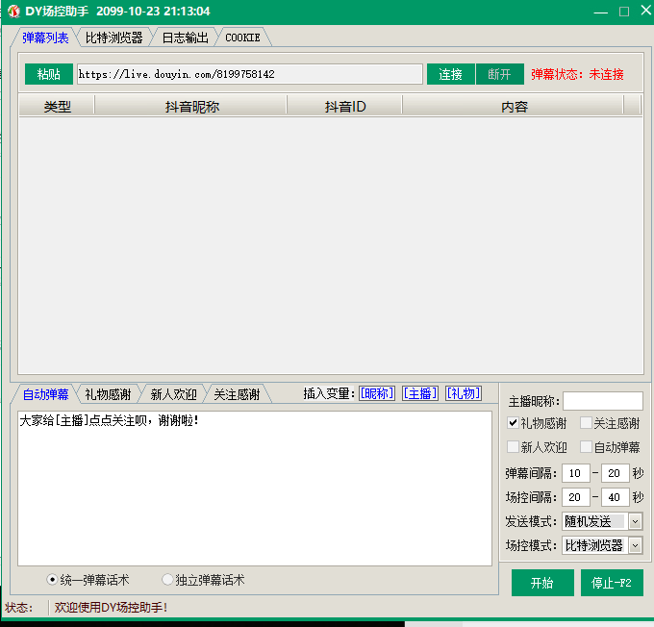The height and width of the screenshot is (627, 654).
Task: Click the 抖音昵称 column header
Action: [x=191, y=107]
